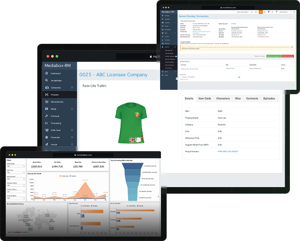Image resolution: width=300 pixels, height=241 pixels.
Task: Click the Invoice sidebar icon
Action: [46, 144]
